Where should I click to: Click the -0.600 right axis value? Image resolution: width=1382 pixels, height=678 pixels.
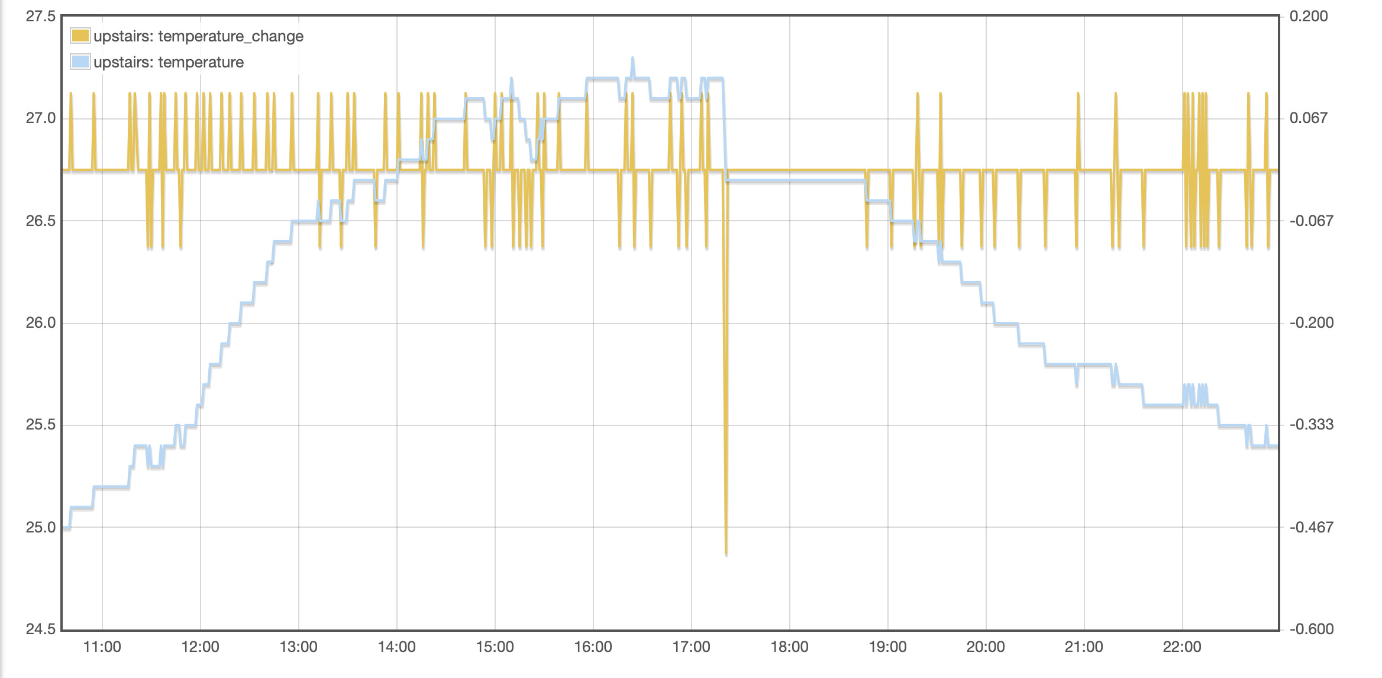point(1311,629)
